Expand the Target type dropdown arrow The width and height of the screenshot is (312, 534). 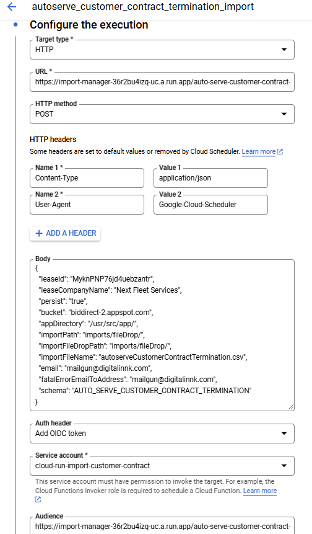point(284,50)
